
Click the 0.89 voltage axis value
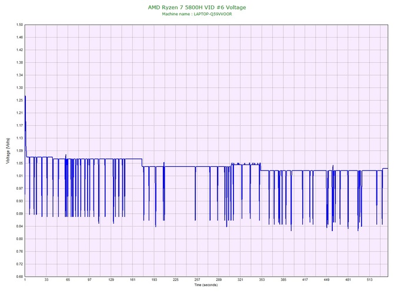(x=19, y=214)
